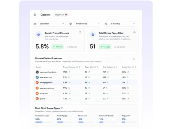Click the Community threads progress bar

pos(108,122)
